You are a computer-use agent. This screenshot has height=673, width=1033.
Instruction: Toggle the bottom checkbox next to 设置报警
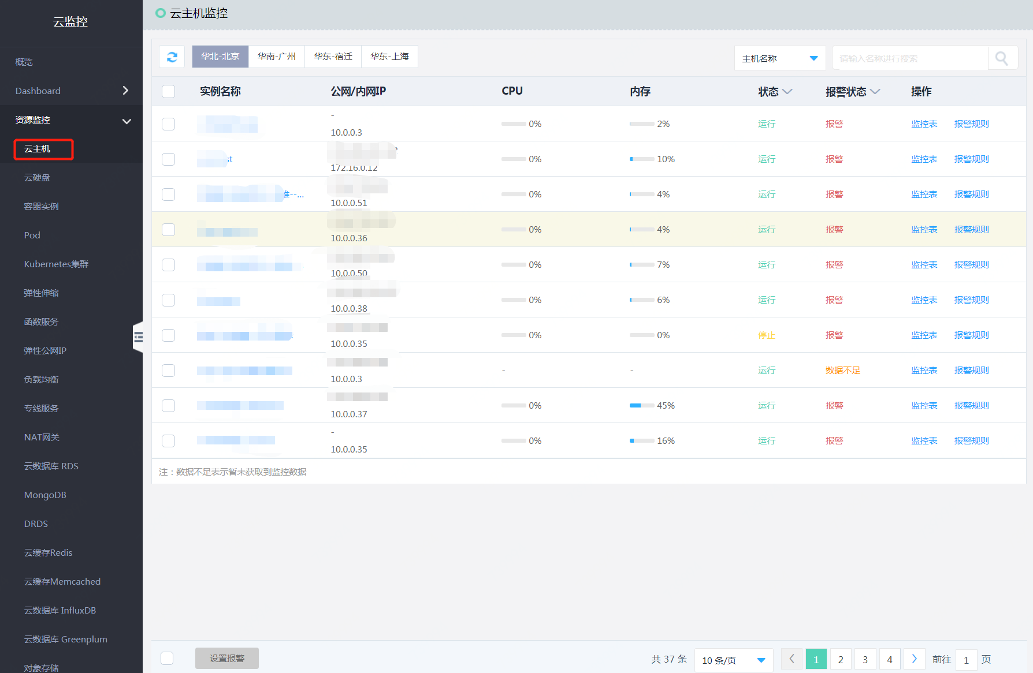167,658
